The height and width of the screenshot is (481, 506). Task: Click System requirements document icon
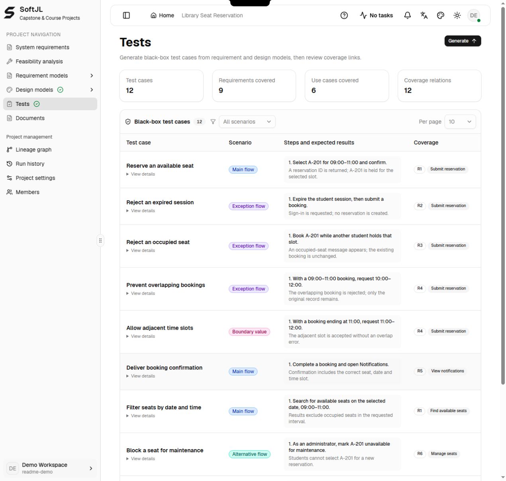pos(10,47)
